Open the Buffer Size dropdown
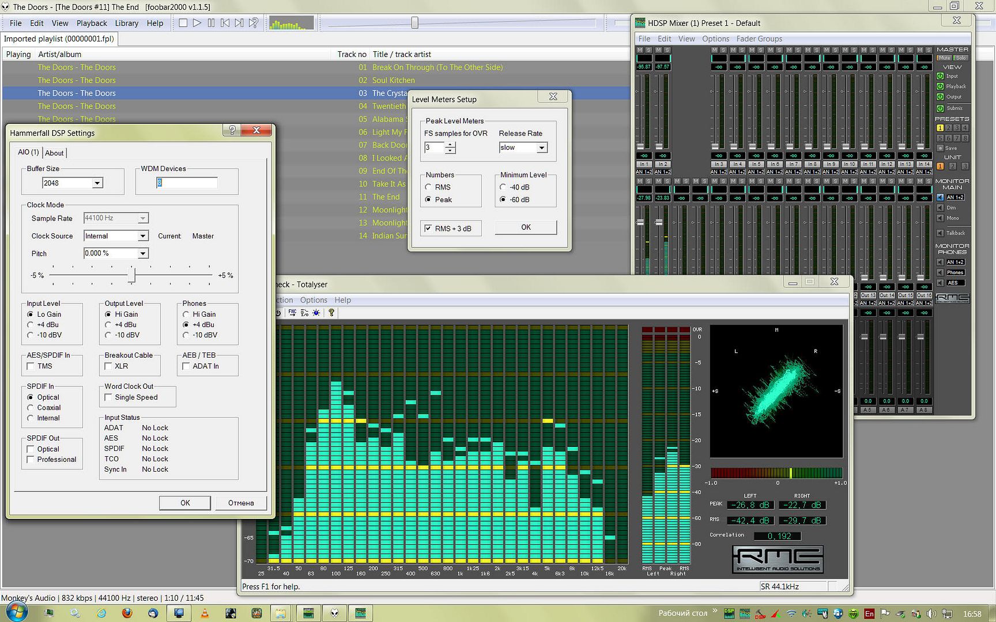The width and height of the screenshot is (996, 622). [97, 183]
